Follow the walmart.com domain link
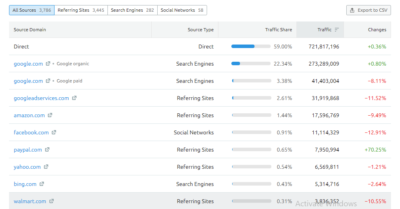This screenshot has height=209, width=400. pyautogui.click(x=30, y=201)
